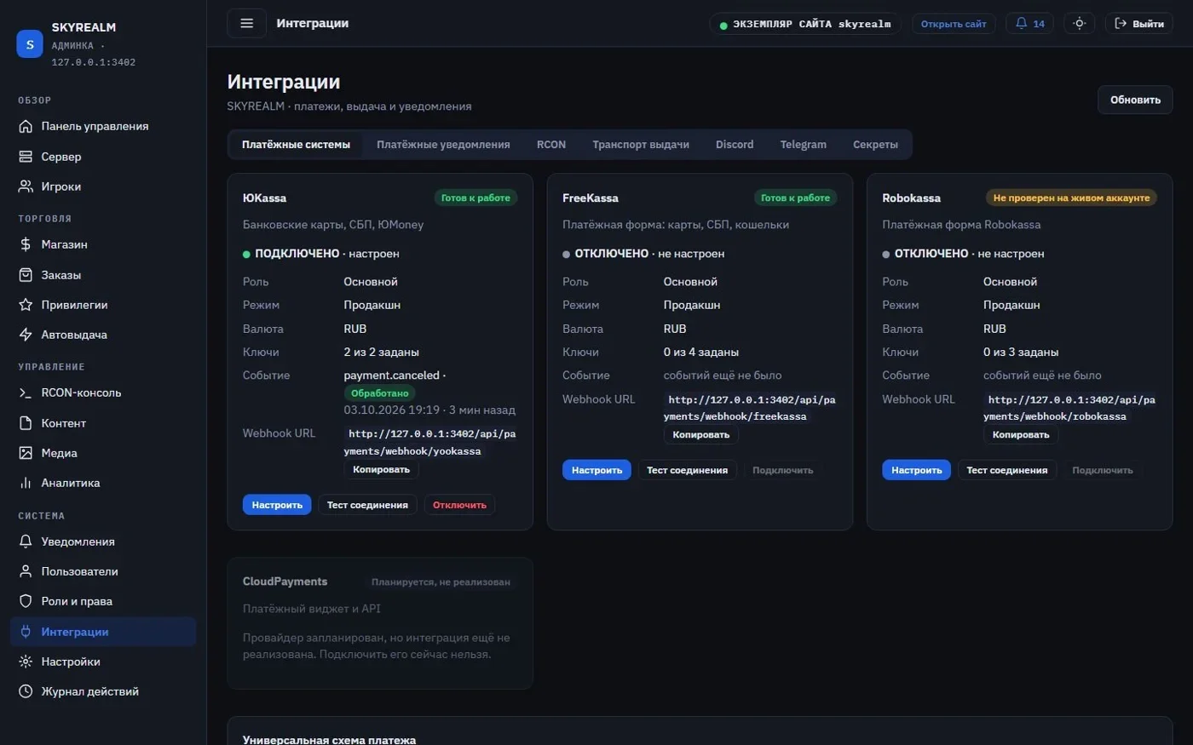
Task: Toggle the light/dark theme sun icon
Action: click(1079, 24)
